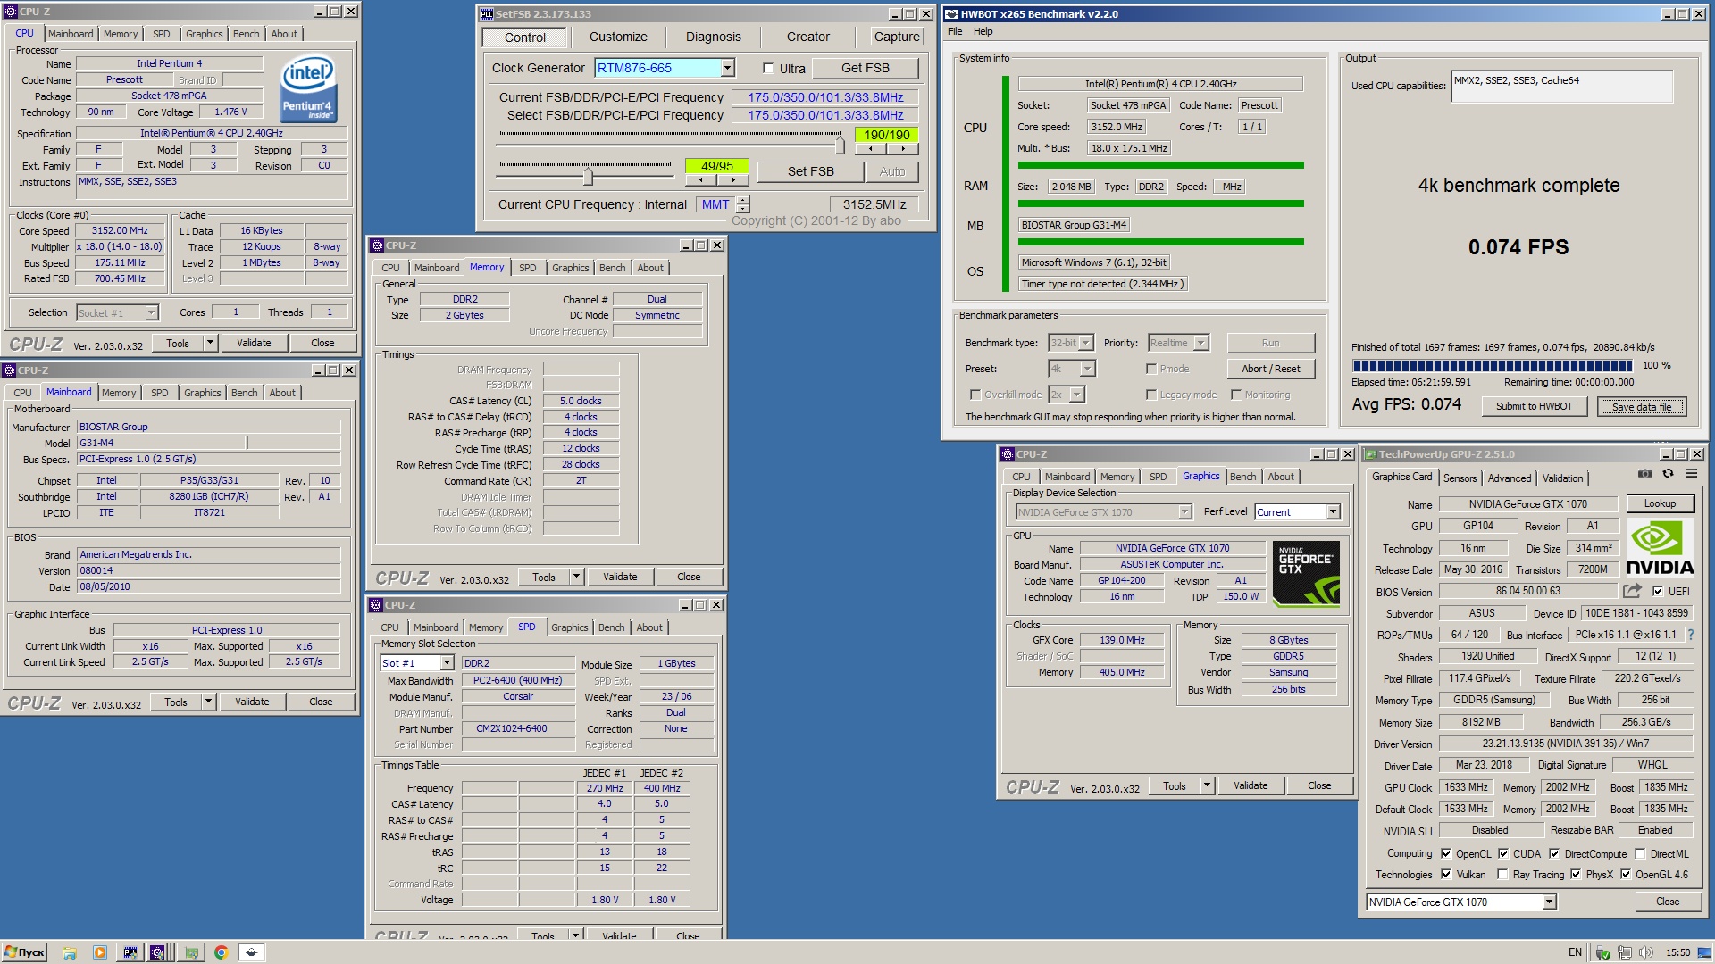Click the EN language indicator
1715x964 pixels.
[x=1575, y=952]
